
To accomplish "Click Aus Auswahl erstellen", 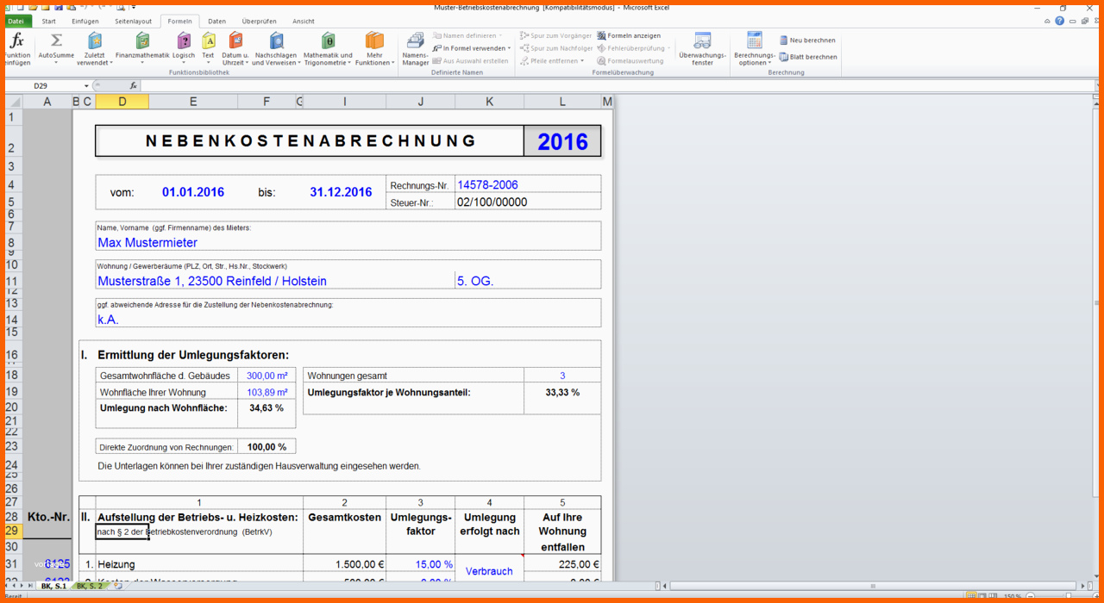I will 471,61.
